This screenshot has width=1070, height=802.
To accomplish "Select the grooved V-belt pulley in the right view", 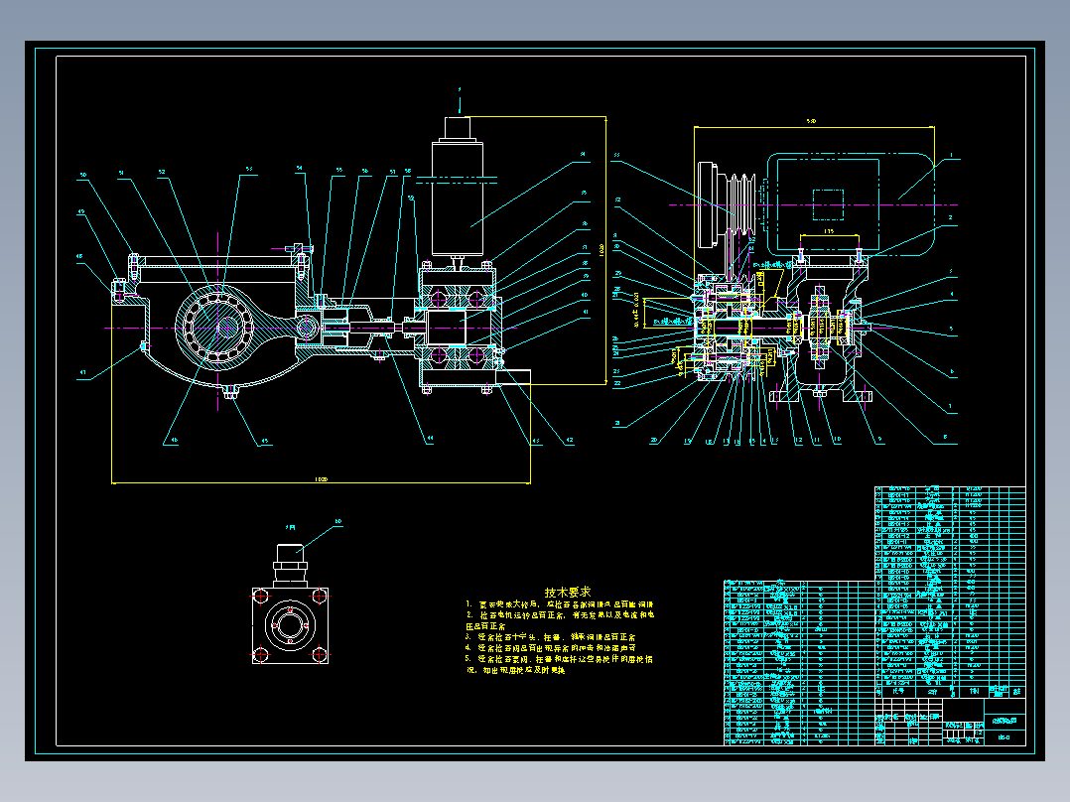I will pos(741,204).
